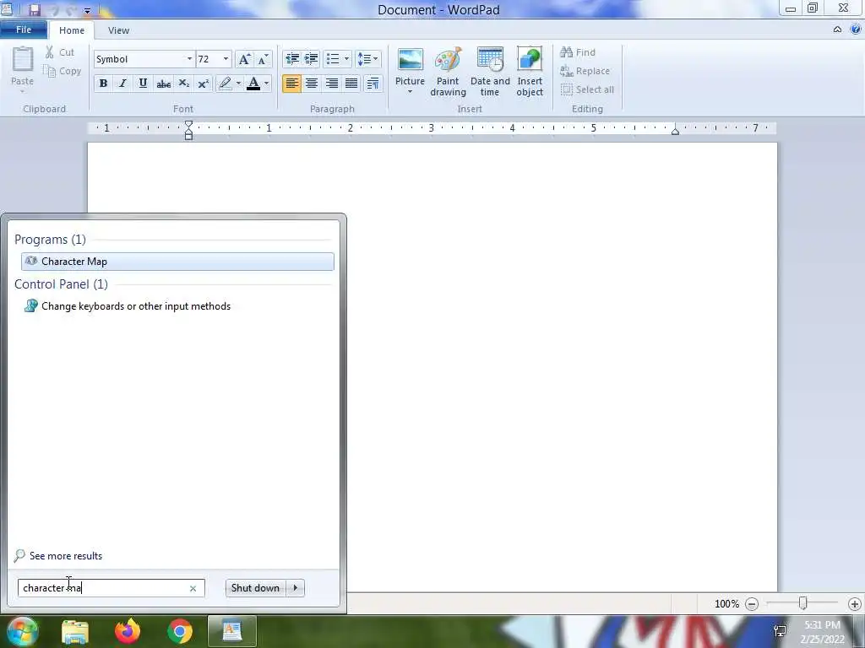Center the paragraph text
Viewport: 865px width, 648px height.
click(312, 84)
